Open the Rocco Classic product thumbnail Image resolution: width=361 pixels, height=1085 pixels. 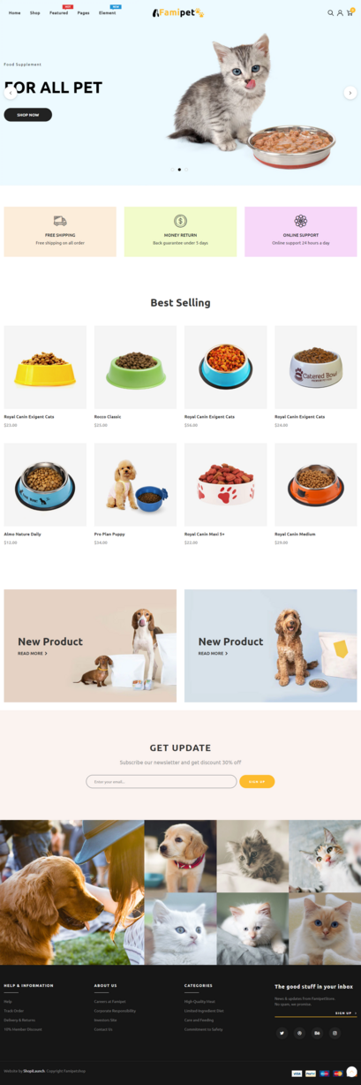click(136, 368)
